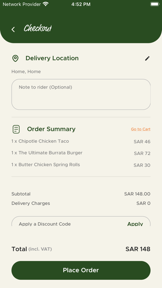The height and width of the screenshot is (288, 162).
Task: Tap the back arrow beside Checkout
Action: (13, 29)
